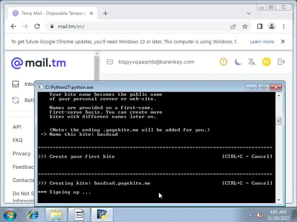Open the Privacy link in sidebar
The height and width of the screenshot is (222, 297).
click(22, 154)
